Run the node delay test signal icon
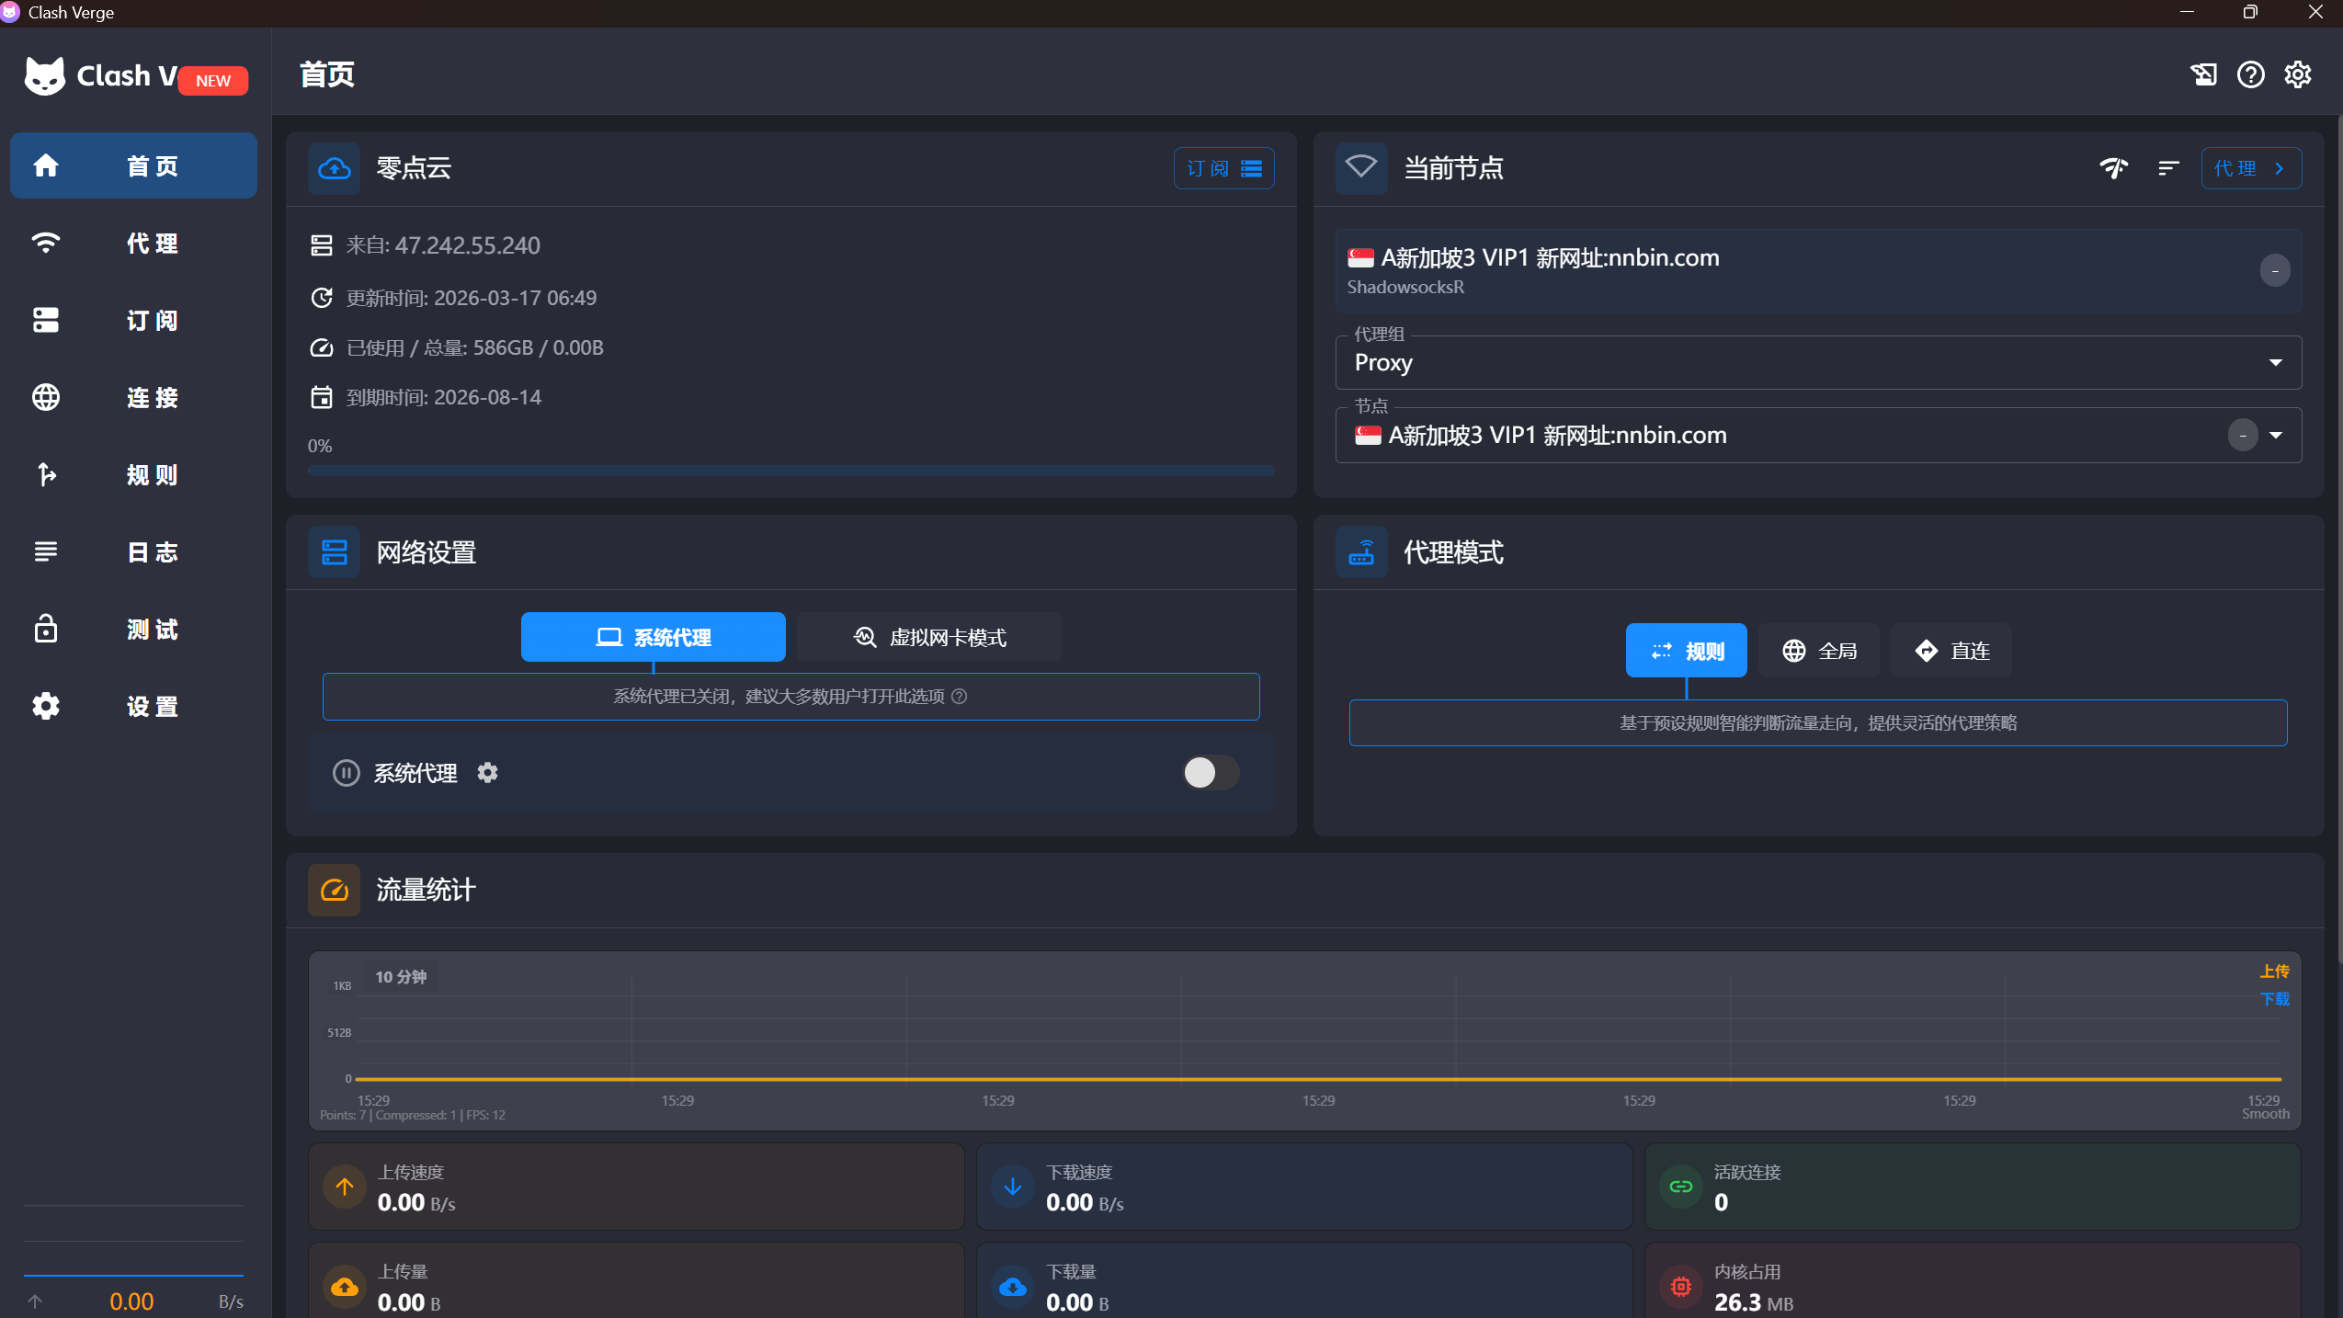 [x=2114, y=168]
